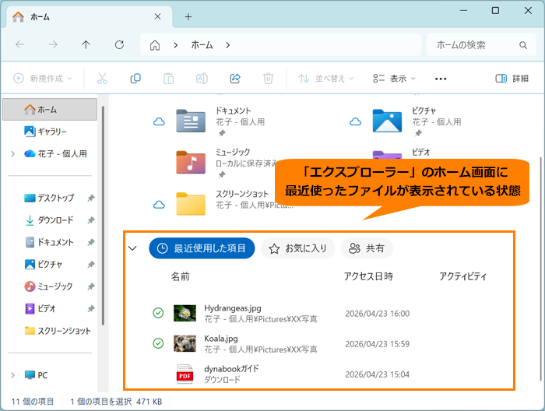Viewport: 545px width, 411px height.
Task: Expand the 花子 - 個人用 tree node
Action: pyautogui.click(x=13, y=153)
